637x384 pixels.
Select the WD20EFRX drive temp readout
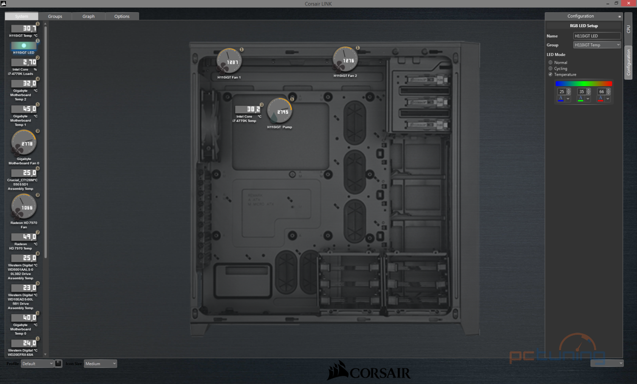pos(24,342)
